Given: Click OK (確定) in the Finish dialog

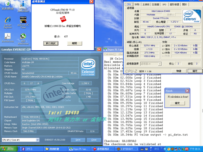Looking at the screenshot, I should (x=177, y=103).
